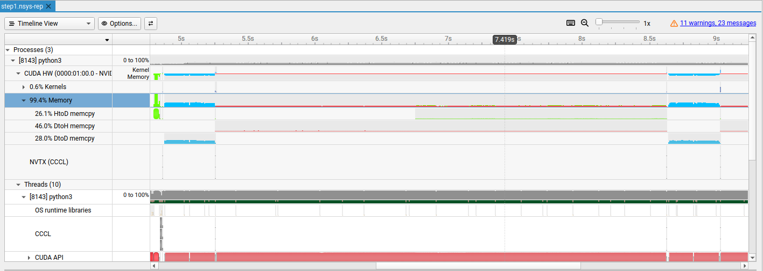
Task: Adjust the zoom level slider handle
Action: tap(599, 22)
